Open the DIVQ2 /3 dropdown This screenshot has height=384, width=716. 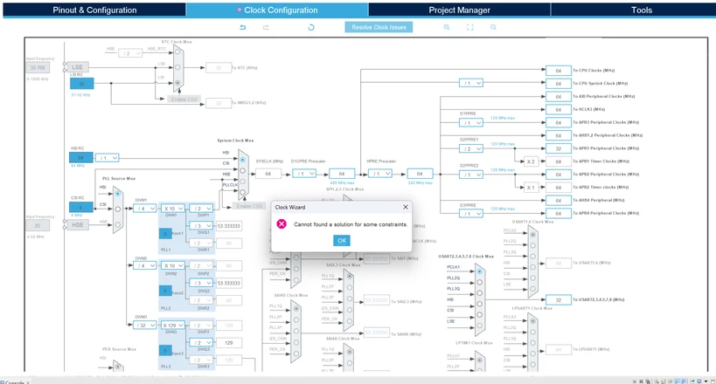(x=201, y=283)
